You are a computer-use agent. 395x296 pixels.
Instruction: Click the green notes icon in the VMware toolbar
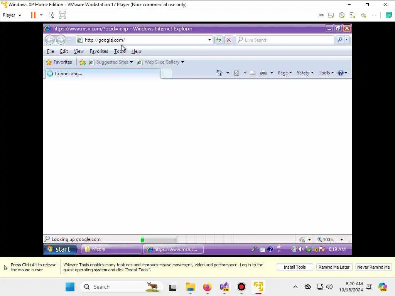pyautogui.click(x=388, y=15)
